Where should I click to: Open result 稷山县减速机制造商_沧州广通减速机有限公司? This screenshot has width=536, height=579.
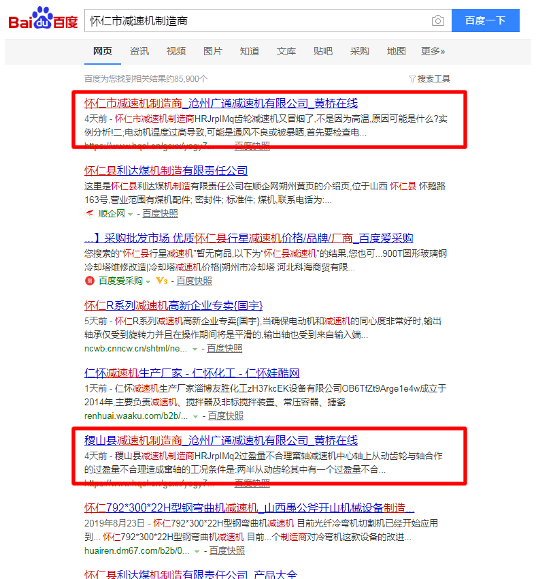(x=221, y=440)
